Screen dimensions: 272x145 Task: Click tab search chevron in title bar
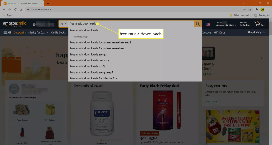(x=244, y=3)
